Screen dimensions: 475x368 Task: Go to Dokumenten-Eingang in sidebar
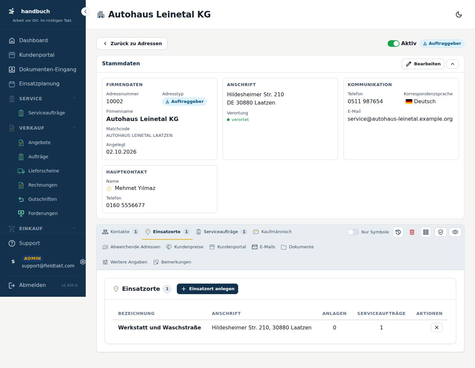coord(43,70)
